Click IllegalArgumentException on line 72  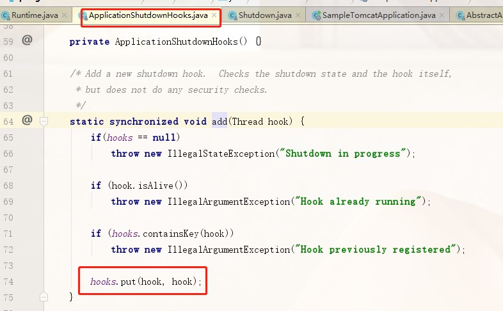tap(228, 250)
